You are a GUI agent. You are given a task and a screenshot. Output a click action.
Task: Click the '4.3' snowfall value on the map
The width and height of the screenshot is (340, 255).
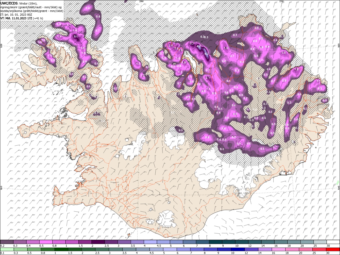(x=206, y=54)
